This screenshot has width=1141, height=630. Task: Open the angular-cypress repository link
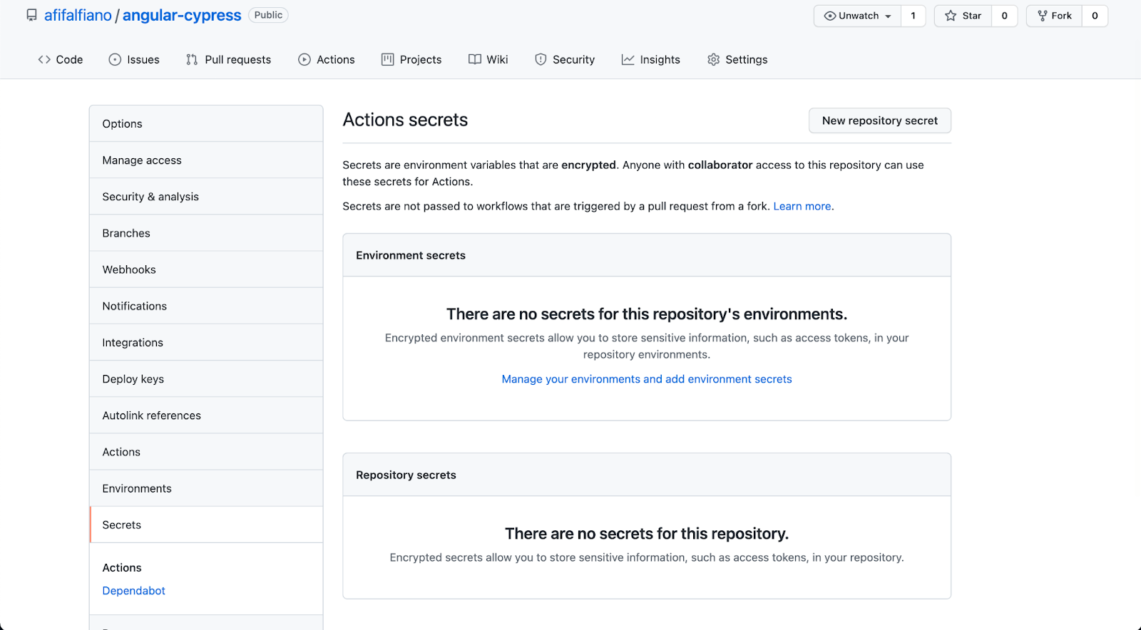point(182,16)
